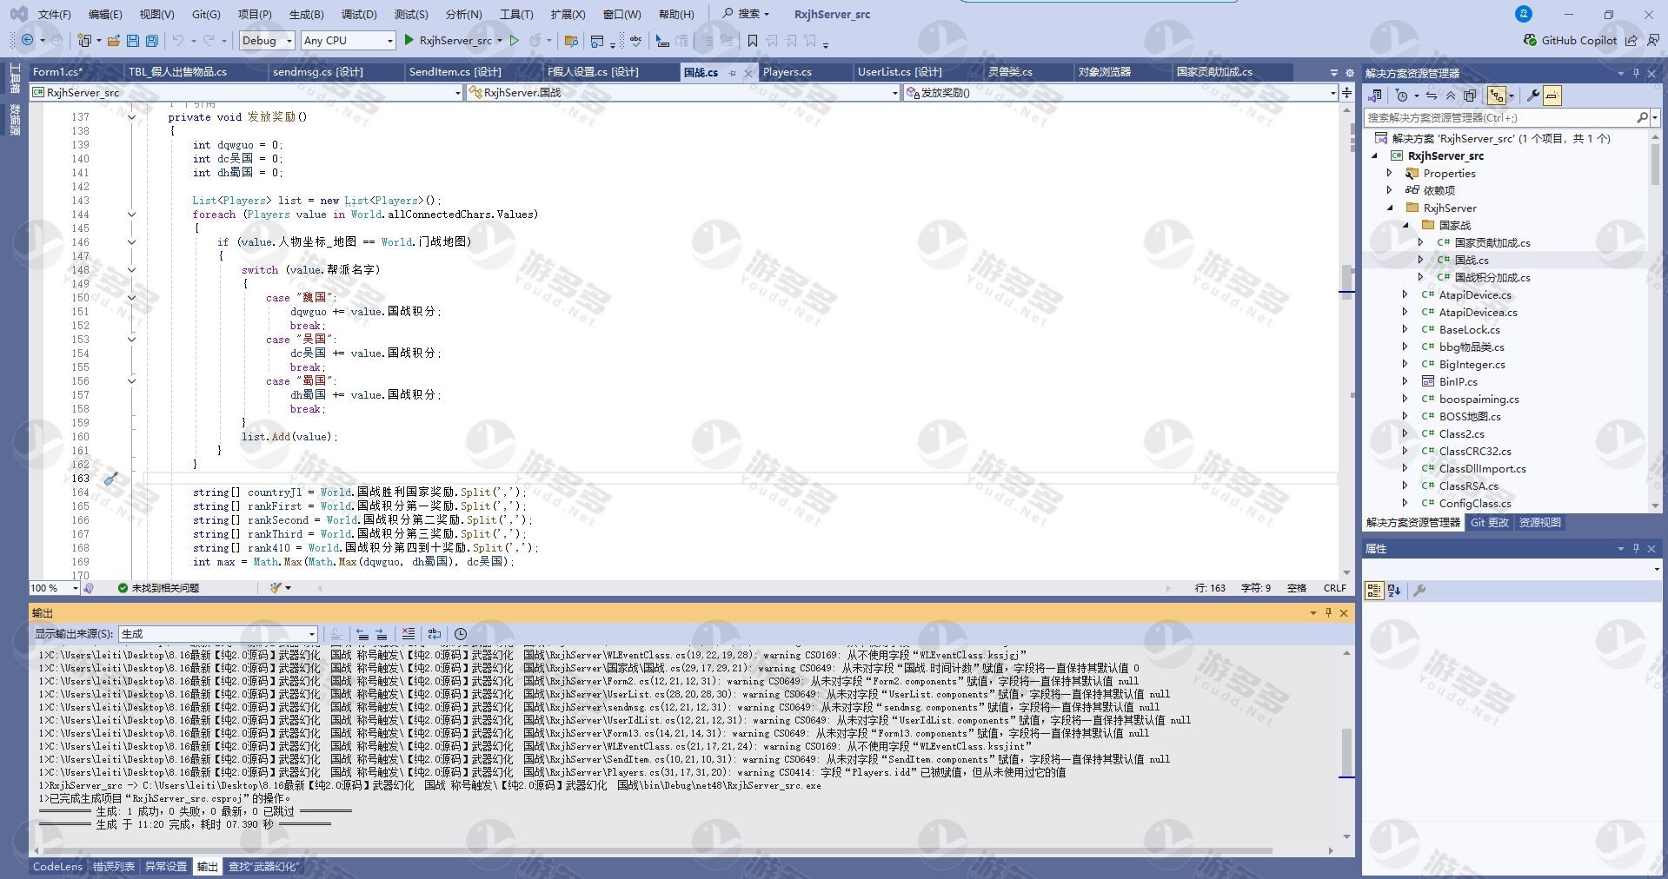This screenshot has height=879, width=1668.
Task: Click the Categorized view icon in Properties panel
Action: [x=1374, y=591]
